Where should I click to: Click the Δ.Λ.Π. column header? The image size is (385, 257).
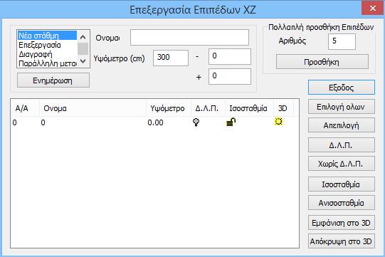coord(209,108)
